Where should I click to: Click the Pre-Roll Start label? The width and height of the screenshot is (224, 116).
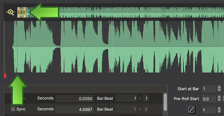coord(186,99)
